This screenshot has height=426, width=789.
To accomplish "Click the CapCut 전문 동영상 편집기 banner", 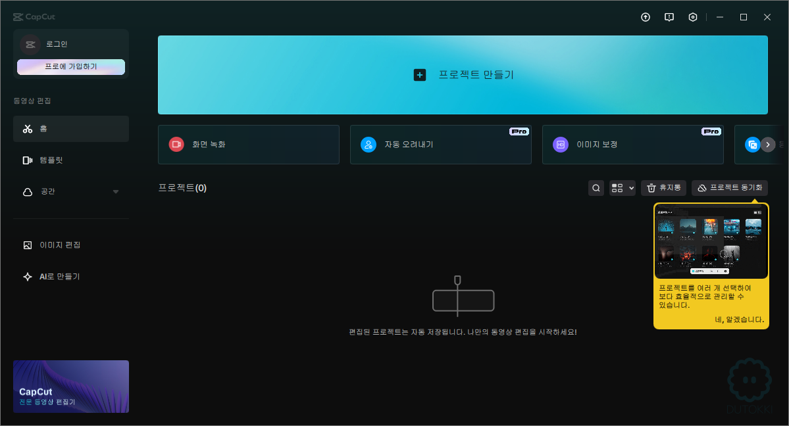I will point(71,387).
